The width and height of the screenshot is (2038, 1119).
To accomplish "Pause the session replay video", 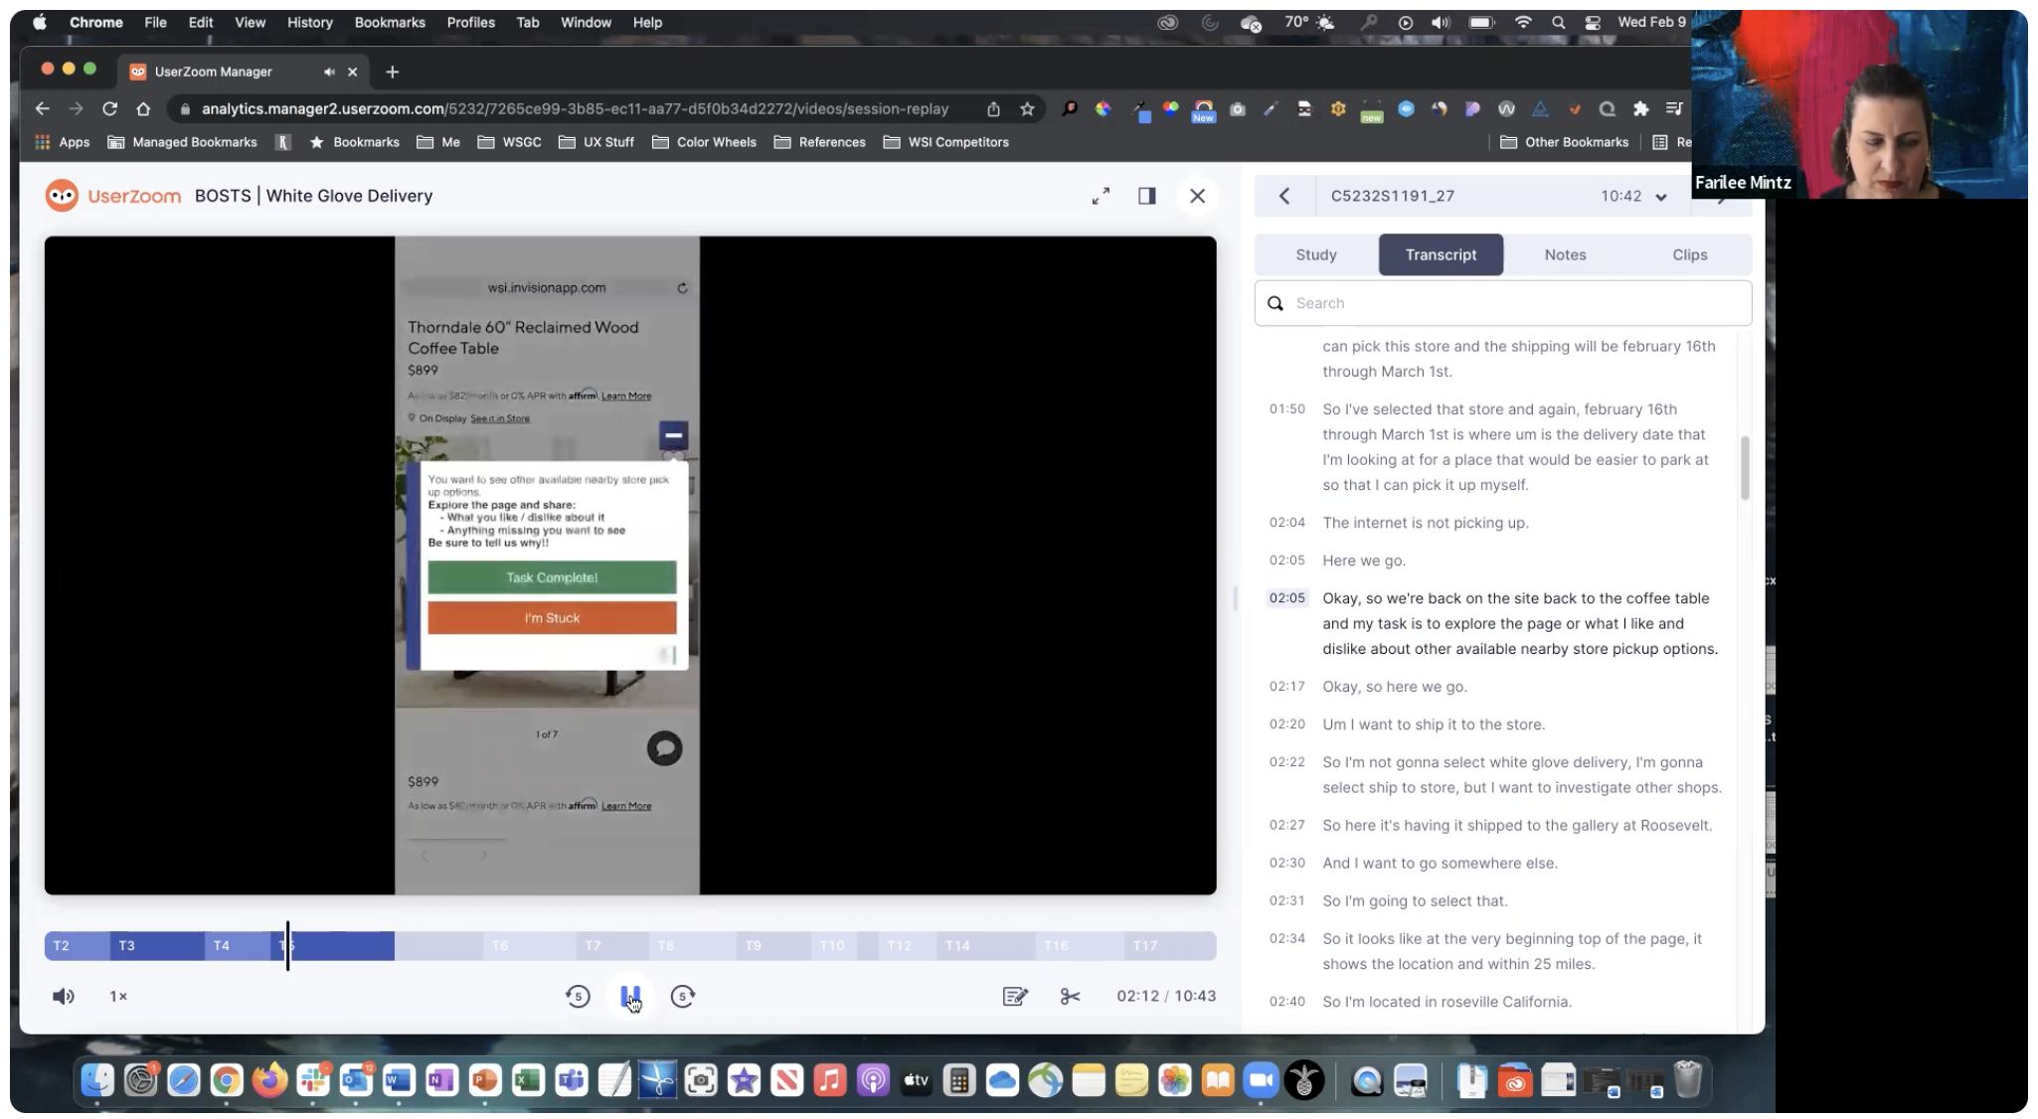I will pos(629,996).
